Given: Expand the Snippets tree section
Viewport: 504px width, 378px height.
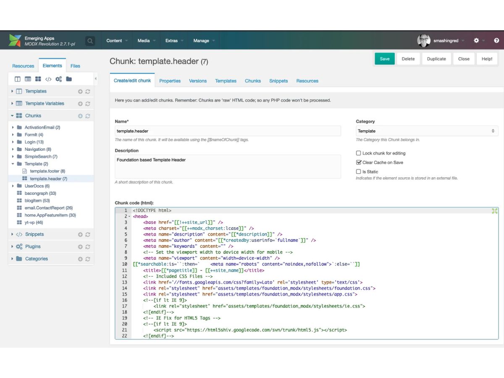Looking at the screenshot, I should [12, 234].
